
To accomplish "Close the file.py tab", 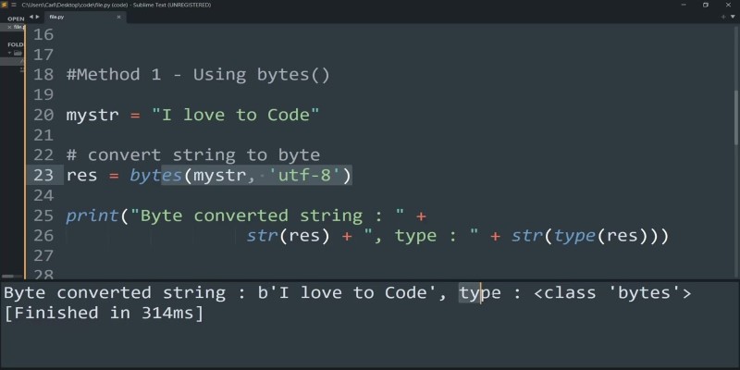I will [118, 17].
